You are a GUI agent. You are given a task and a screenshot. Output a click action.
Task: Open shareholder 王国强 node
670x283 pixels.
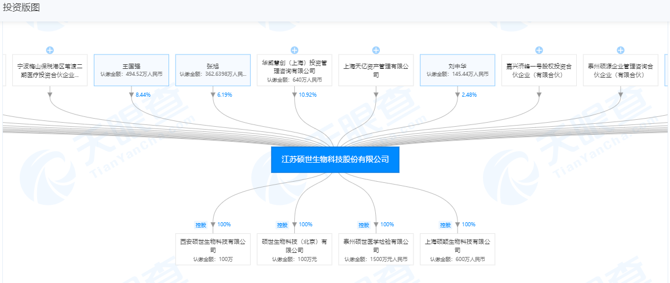pos(131,70)
